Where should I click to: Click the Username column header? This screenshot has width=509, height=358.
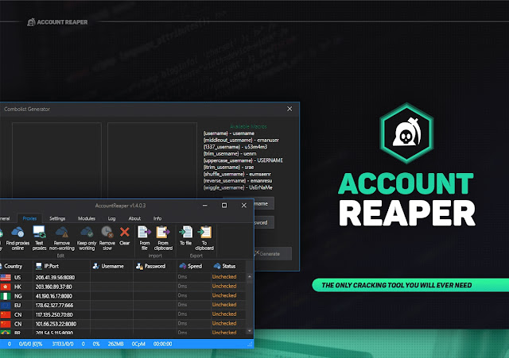click(112, 266)
